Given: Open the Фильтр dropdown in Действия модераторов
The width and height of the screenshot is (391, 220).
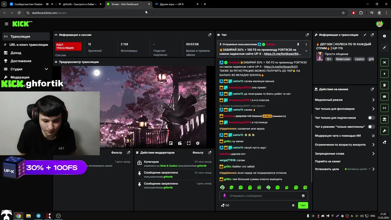Looking at the screenshot, I should tap(198, 152).
